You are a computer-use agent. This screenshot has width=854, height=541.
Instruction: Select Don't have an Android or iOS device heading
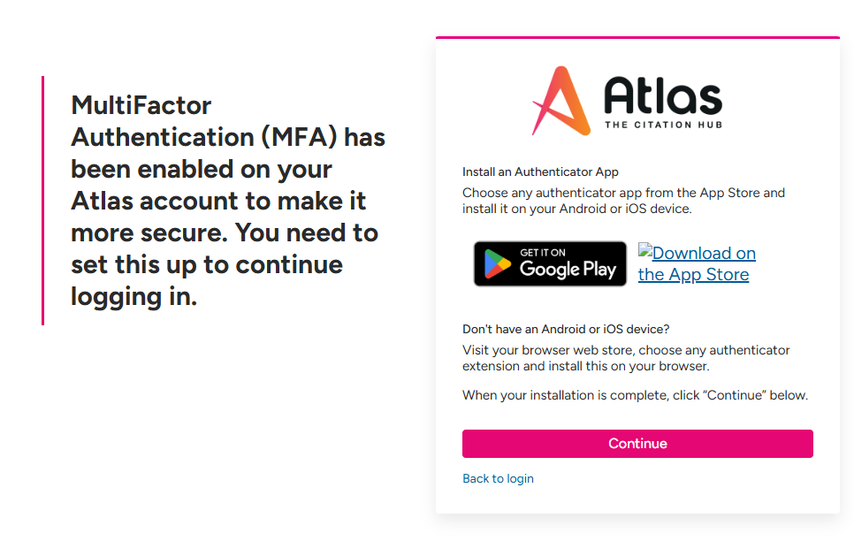pos(566,329)
